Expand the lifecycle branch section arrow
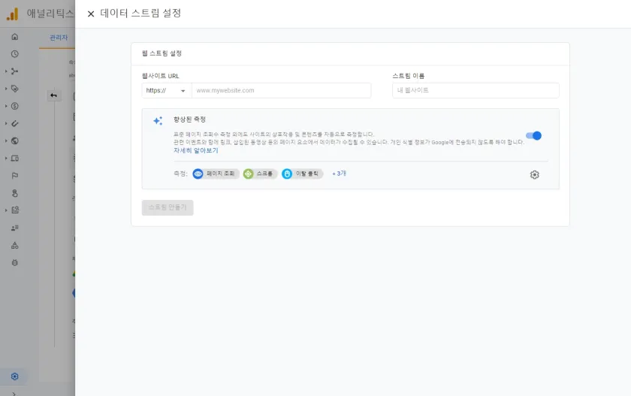Image resolution: width=631 pixels, height=396 pixels. (x=6, y=71)
